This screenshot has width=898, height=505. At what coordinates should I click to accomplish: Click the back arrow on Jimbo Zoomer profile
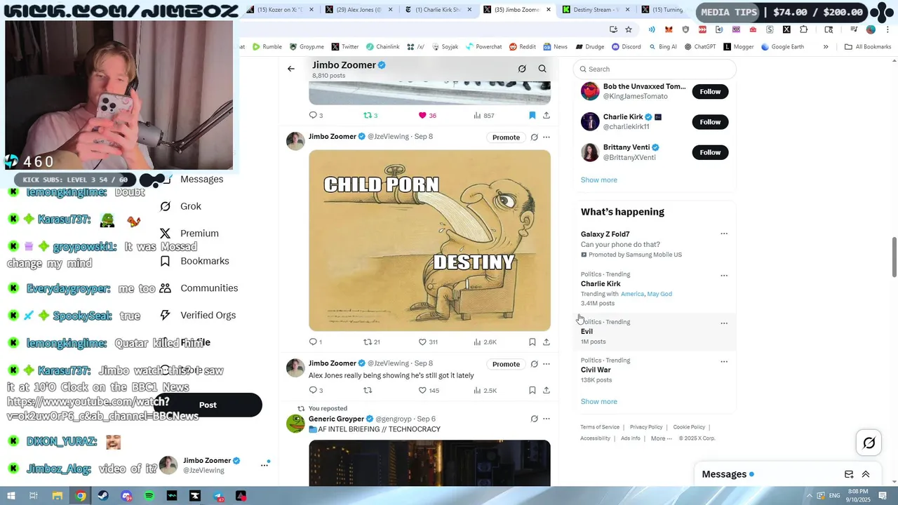pos(291,69)
